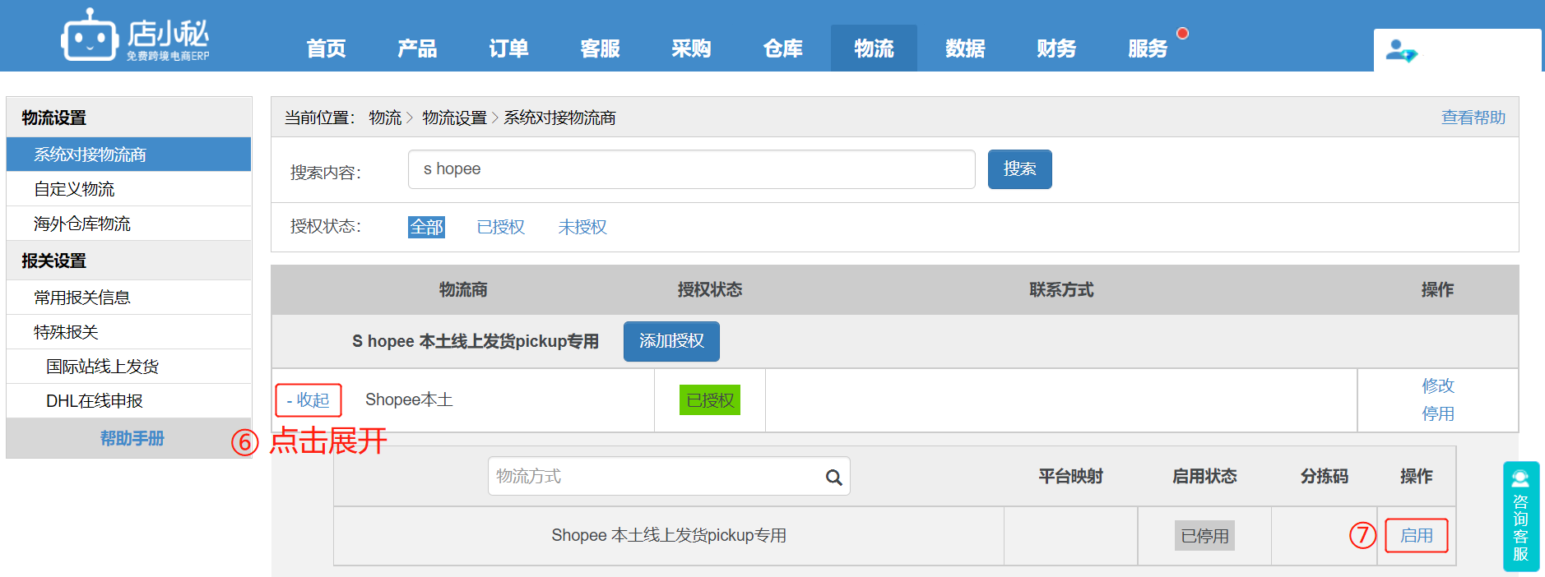The height and width of the screenshot is (577, 1545).
Task: Click the 联系方式 column header
Action: click(x=1061, y=290)
